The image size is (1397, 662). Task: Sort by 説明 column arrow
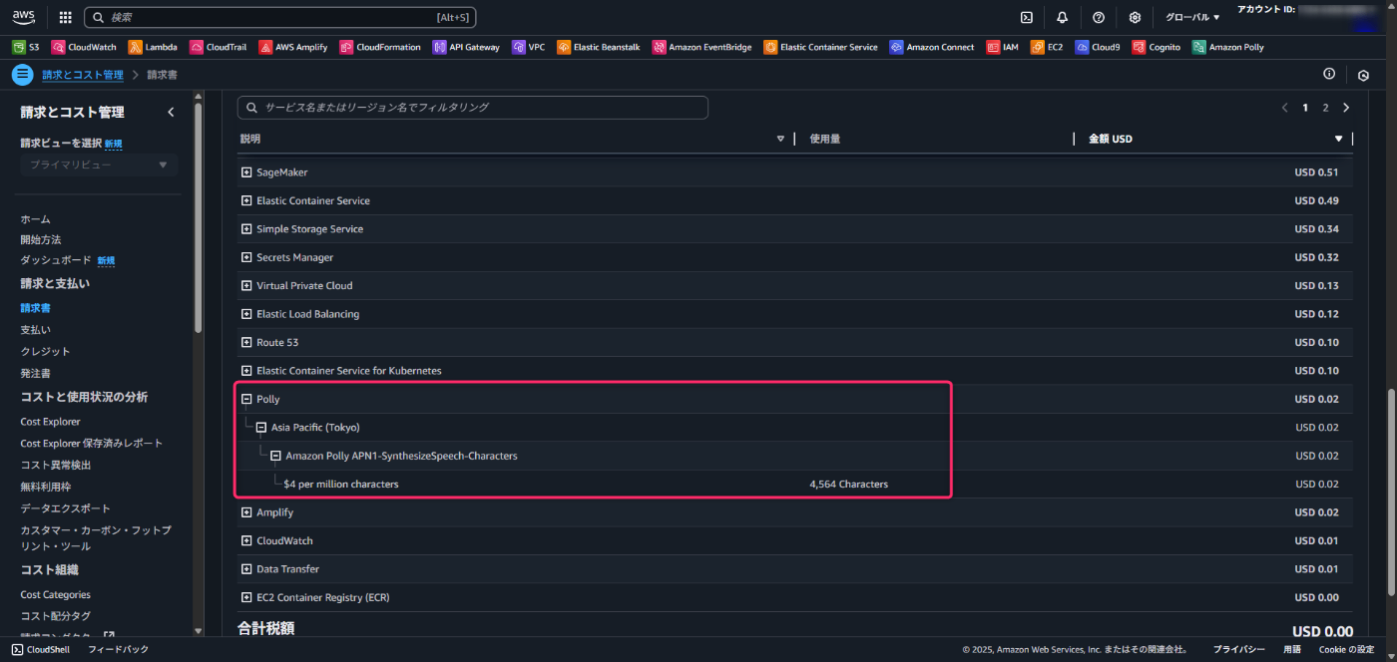[x=780, y=139]
